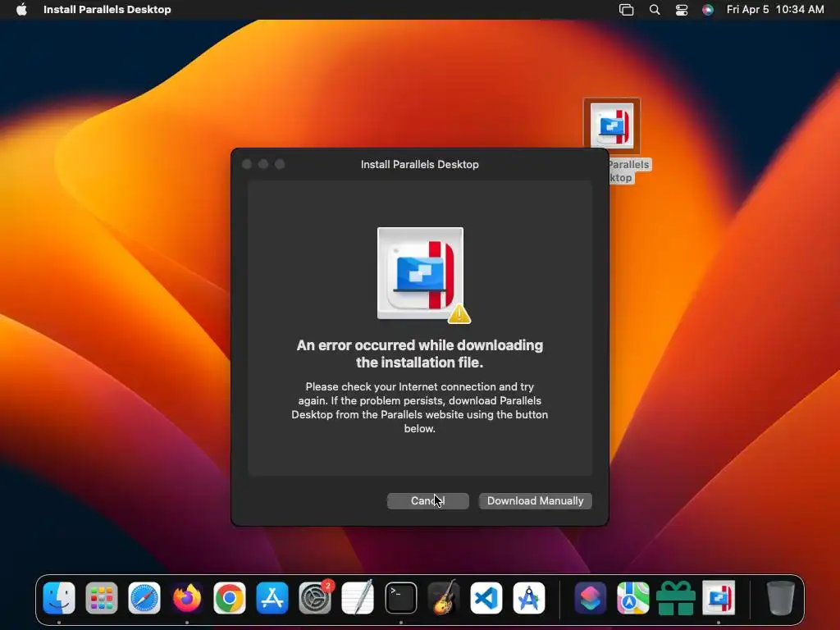Open the Apple menu
Screen dimensions: 840x630
pos(21,9)
